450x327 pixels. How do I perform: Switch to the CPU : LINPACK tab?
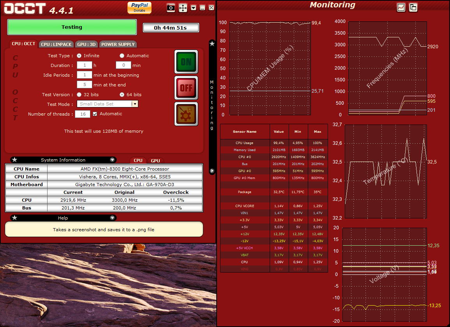(56, 44)
